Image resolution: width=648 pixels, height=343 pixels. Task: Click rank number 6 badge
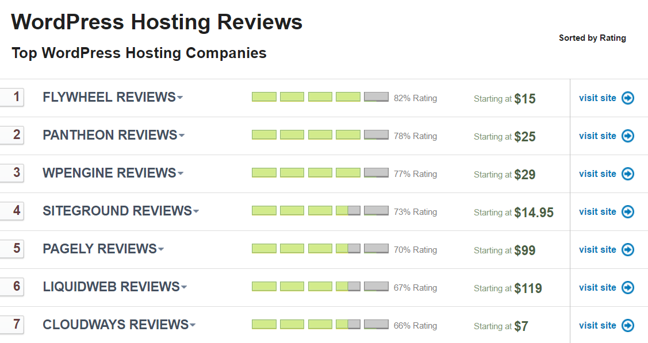(13, 287)
